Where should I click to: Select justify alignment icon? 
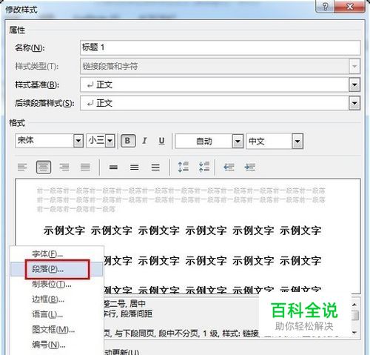pos(85,167)
